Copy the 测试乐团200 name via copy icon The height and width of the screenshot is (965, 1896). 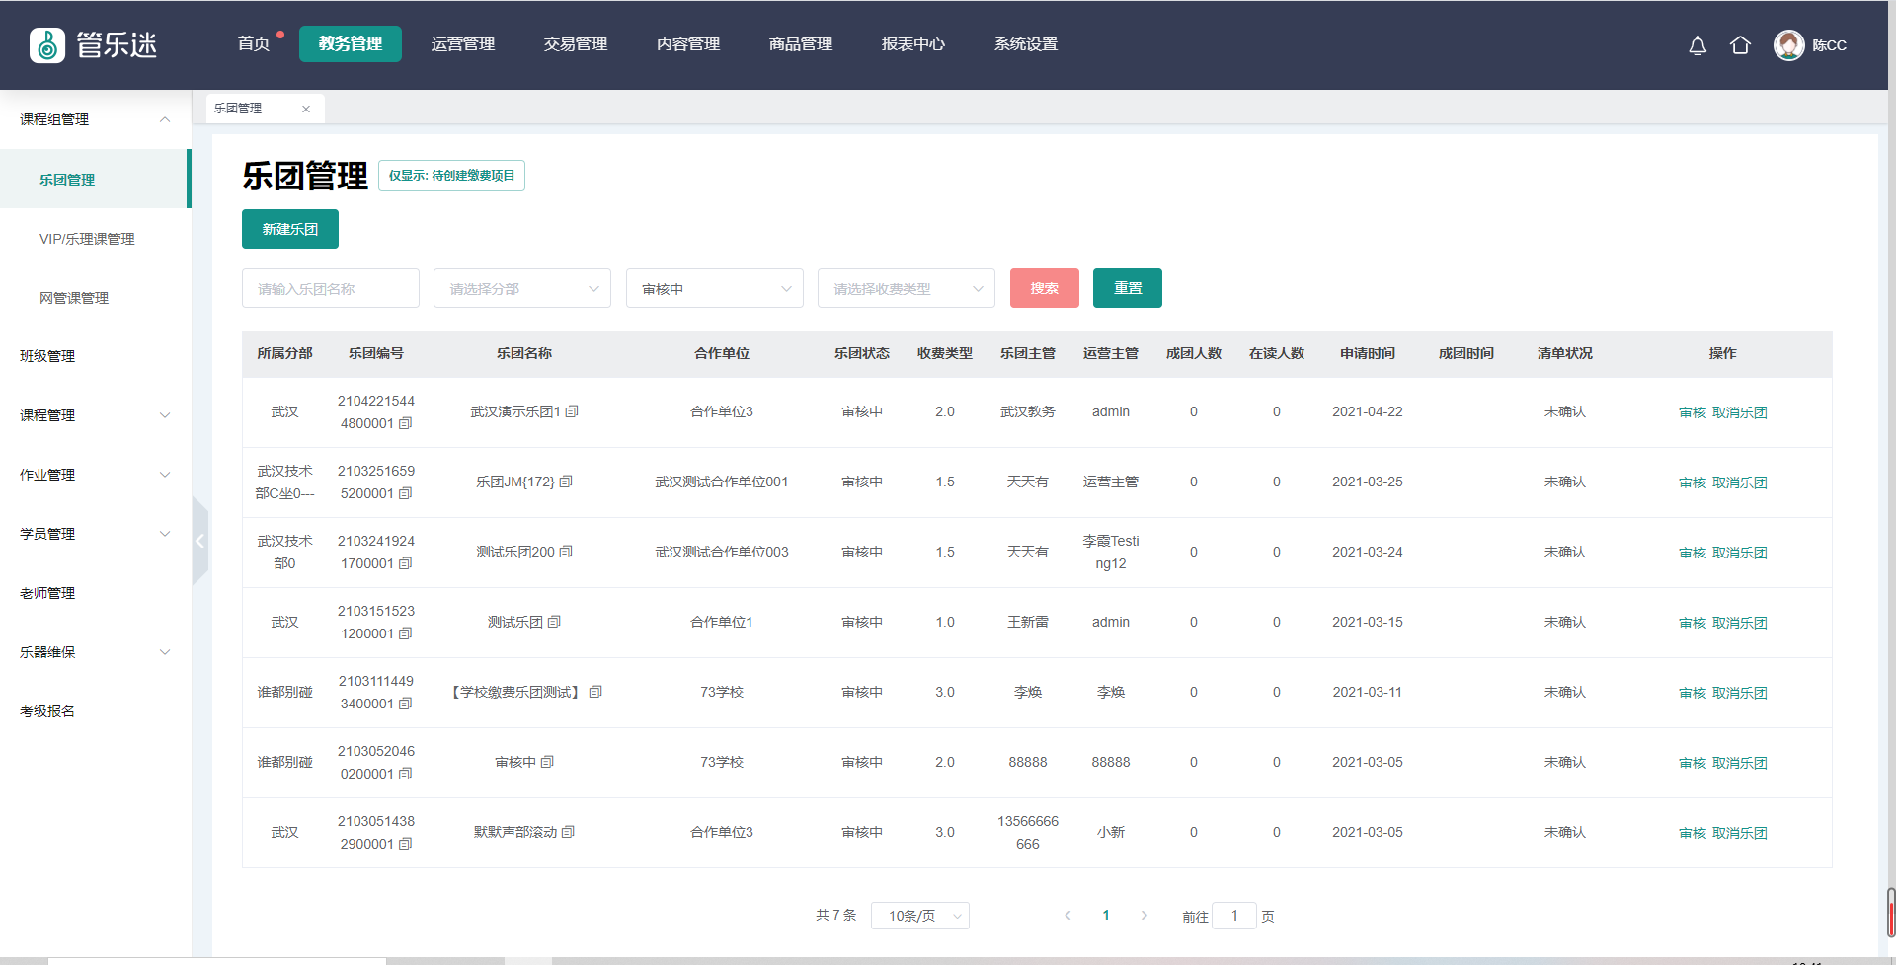[566, 552]
